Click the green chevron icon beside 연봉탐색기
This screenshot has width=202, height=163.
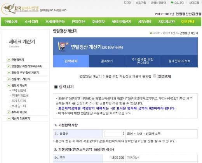point(9,60)
